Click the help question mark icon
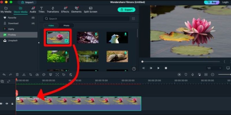The width and height of the screenshot is (231, 115). pyautogui.click(x=134, y=69)
